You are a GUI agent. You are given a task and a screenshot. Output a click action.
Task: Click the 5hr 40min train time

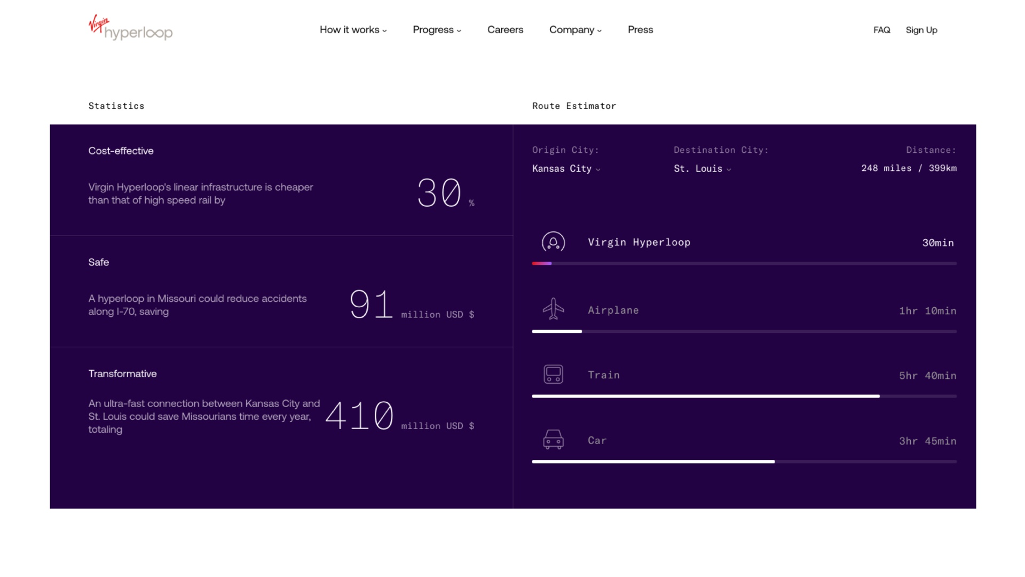point(928,376)
